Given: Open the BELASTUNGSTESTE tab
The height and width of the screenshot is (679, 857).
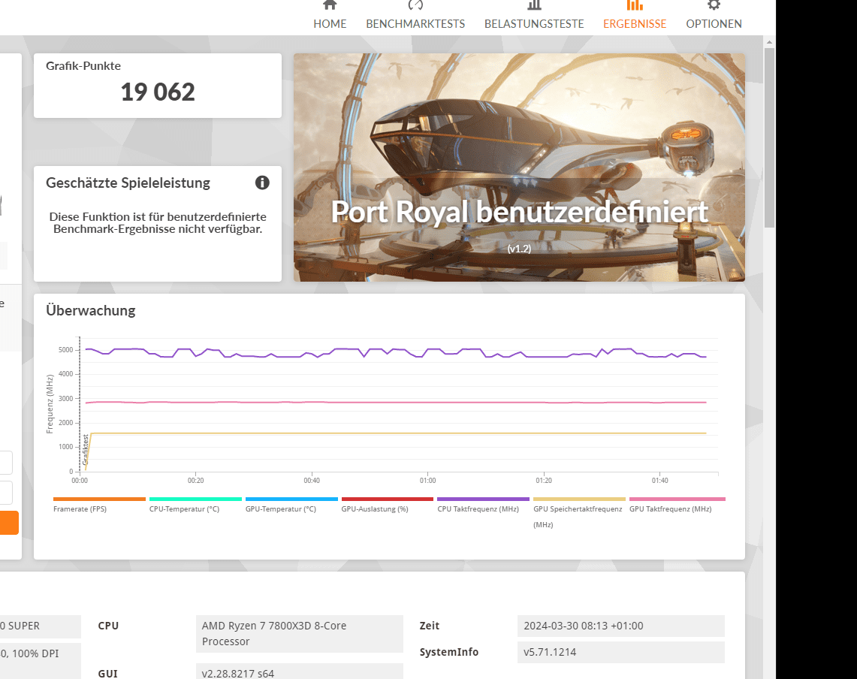Looking at the screenshot, I should pyautogui.click(x=534, y=23).
